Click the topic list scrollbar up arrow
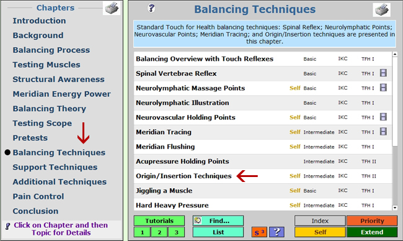This screenshot has width=403, height=241. pos(395,54)
